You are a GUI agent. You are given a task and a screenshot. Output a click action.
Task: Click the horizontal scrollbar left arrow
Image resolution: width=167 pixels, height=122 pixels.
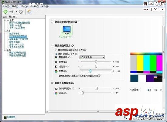pos(47,112)
